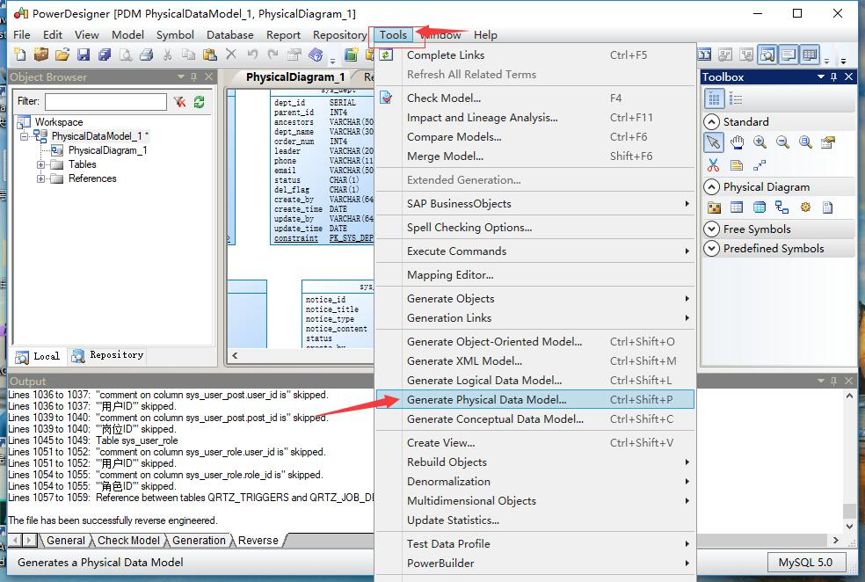Viewport: 865px width, 582px height.
Task: Choose Check Model in Tools menu
Action: pos(534,98)
